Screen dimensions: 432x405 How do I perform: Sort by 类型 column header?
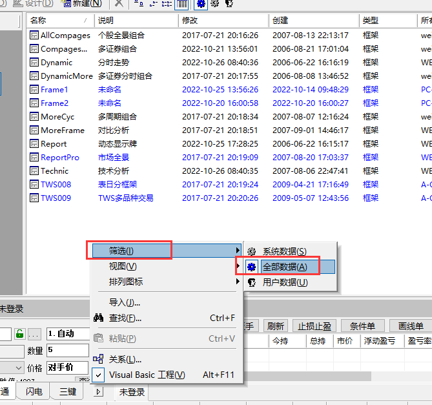pyautogui.click(x=388, y=21)
